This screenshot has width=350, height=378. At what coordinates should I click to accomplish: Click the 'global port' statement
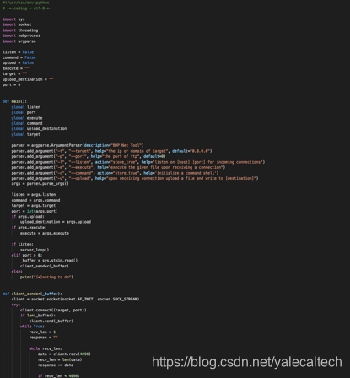coord(24,112)
